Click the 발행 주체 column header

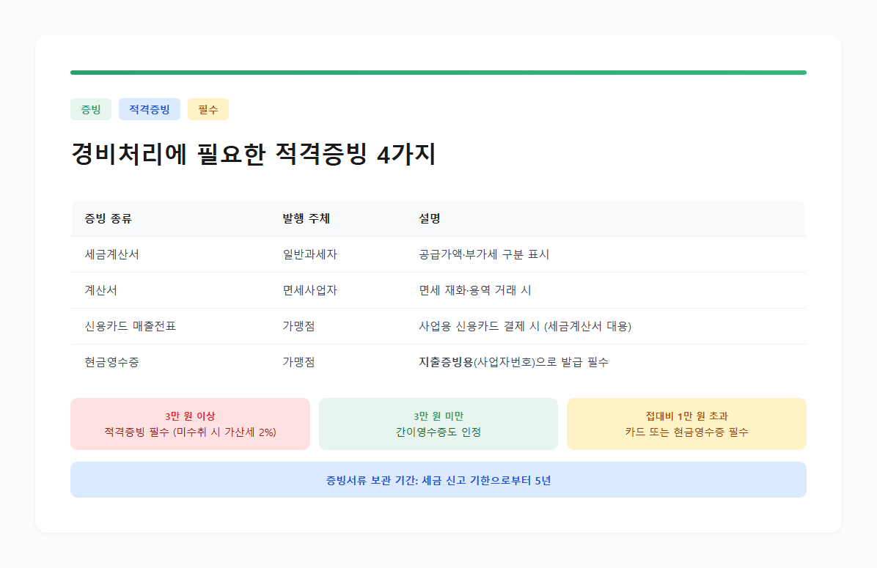pos(306,218)
